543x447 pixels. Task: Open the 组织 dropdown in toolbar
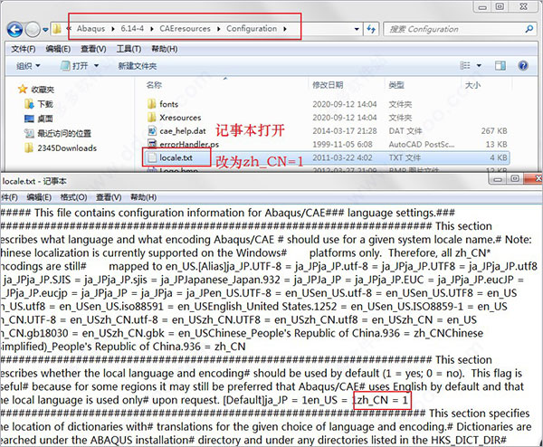pyautogui.click(x=28, y=66)
